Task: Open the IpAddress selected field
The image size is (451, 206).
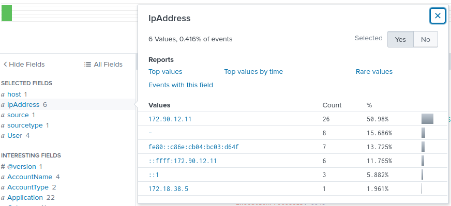Action: 23,105
